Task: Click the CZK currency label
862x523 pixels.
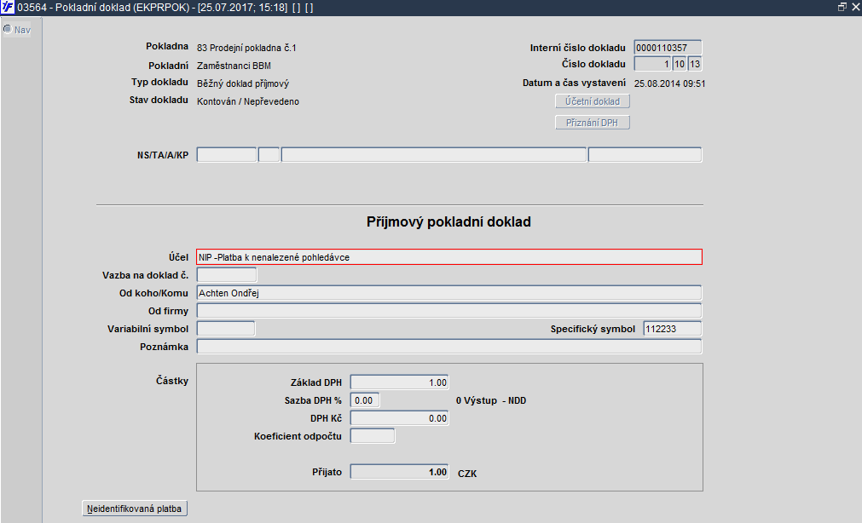Action: (x=467, y=473)
